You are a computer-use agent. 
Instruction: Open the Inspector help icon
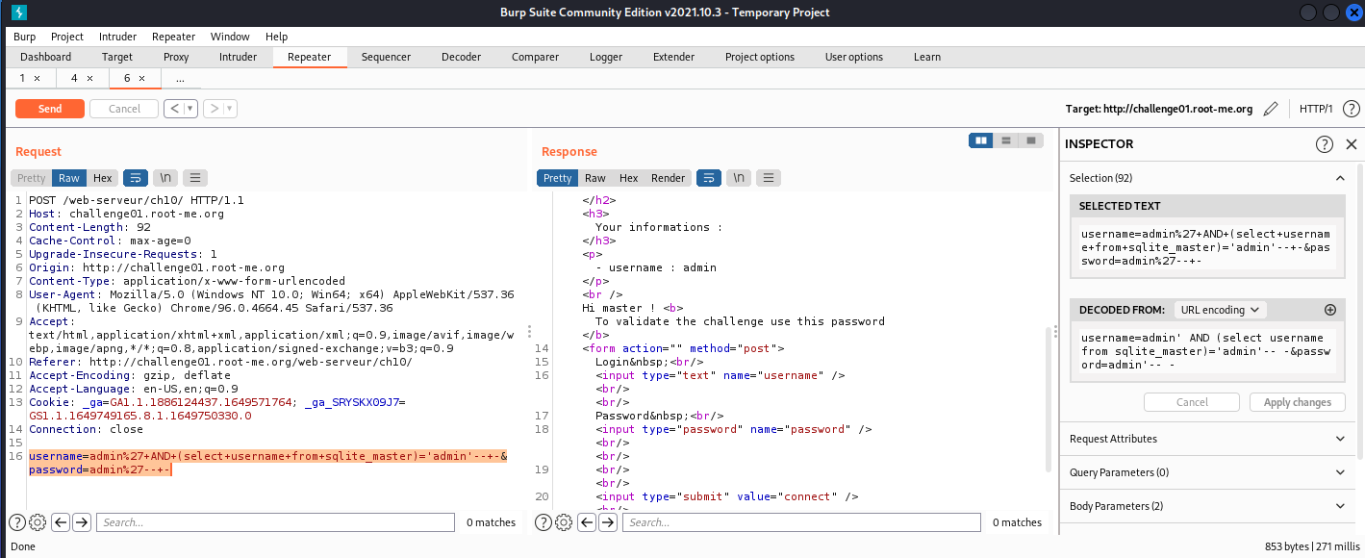[1325, 144]
